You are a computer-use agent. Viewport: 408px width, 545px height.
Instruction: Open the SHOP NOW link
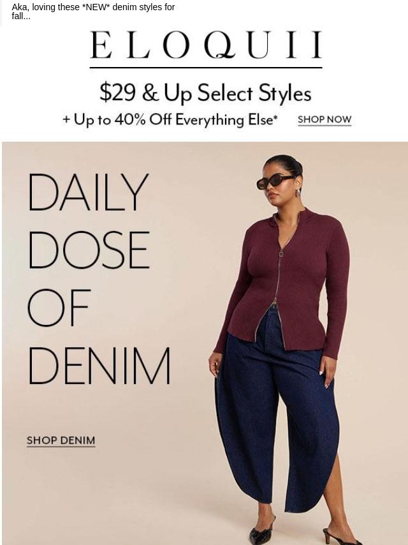324,119
